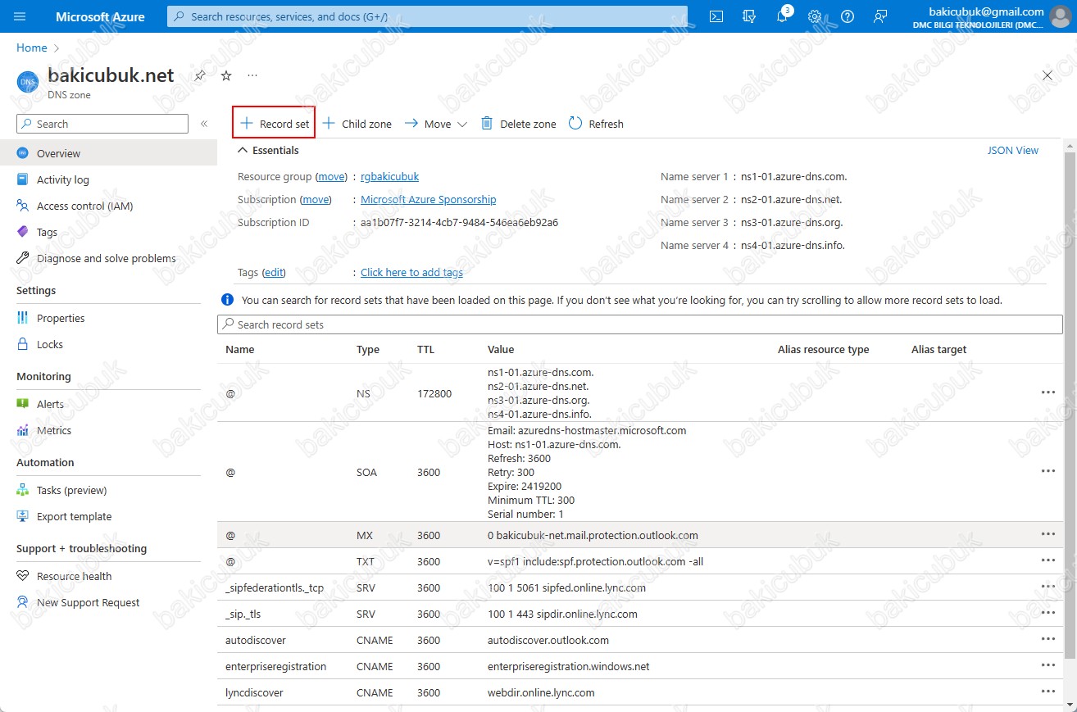Edit the tags via edit link

pos(274,272)
